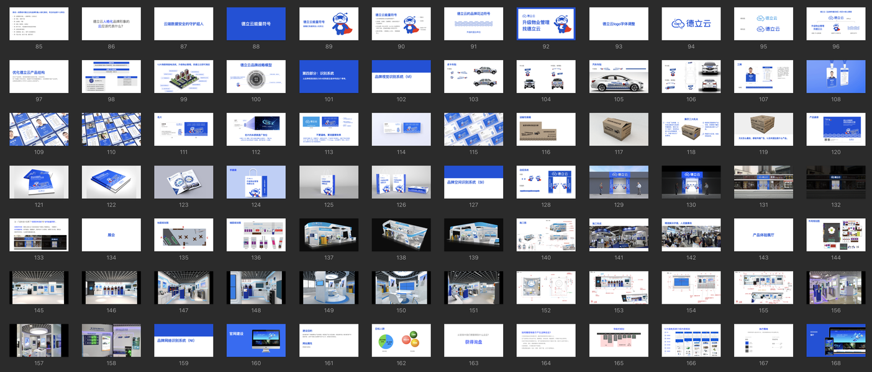This screenshot has height=372, width=872.
Task: Select slide thumbnail 143
Action: tap(763, 235)
